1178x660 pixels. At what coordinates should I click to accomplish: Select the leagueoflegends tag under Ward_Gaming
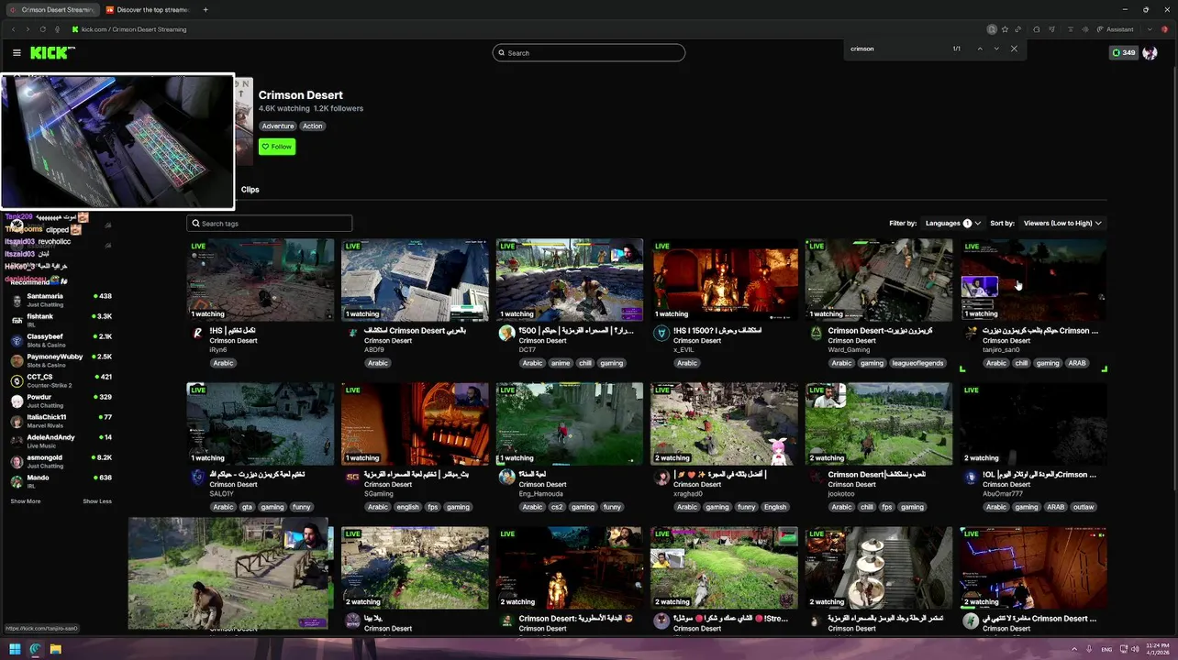[917, 363]
